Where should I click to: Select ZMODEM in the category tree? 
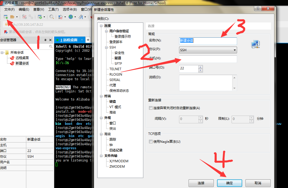coord(117,167)
